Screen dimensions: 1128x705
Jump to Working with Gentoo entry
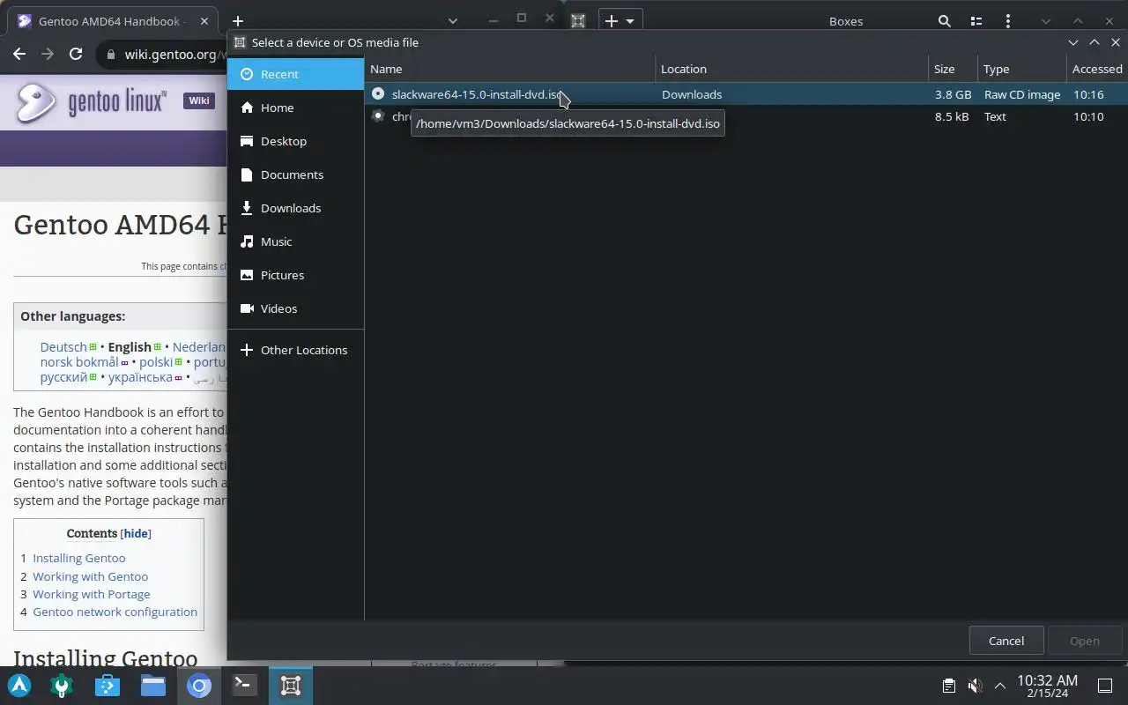tap(90, 576)
